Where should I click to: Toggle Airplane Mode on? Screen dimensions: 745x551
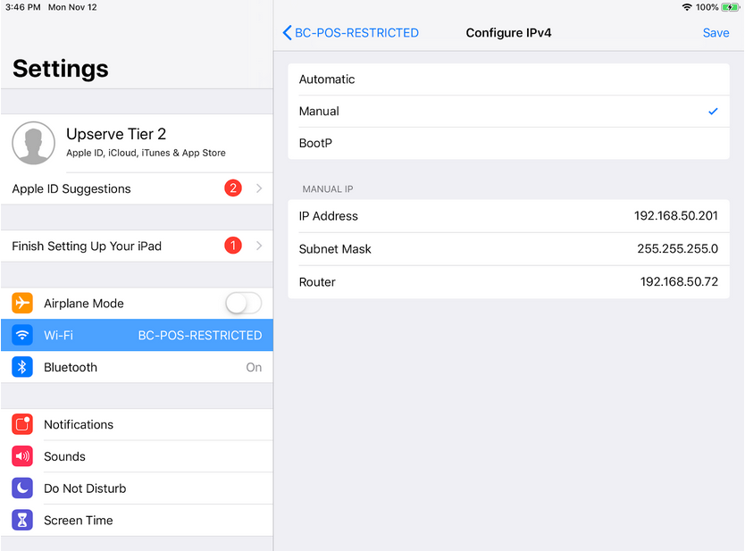(x=243, y=303)
